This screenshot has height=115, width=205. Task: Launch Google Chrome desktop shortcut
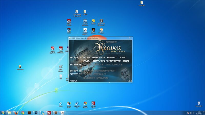(85, 105)
